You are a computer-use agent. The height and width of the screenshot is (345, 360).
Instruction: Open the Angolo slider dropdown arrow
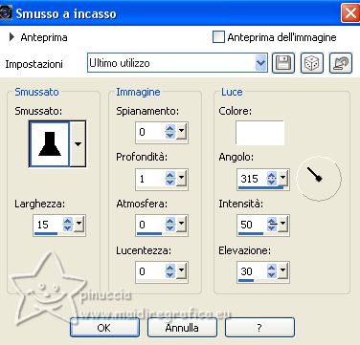click(282, 179)
